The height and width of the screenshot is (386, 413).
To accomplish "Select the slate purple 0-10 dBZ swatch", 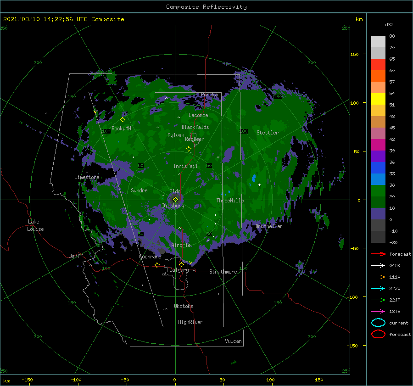I will (378, 214).
